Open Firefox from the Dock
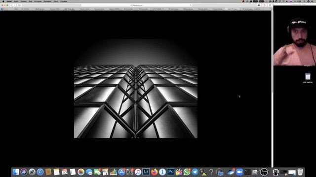 point(154,172)
